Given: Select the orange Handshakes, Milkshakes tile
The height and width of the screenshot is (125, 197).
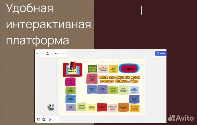Looking at the screenshot, I should [x=123, y=107].
